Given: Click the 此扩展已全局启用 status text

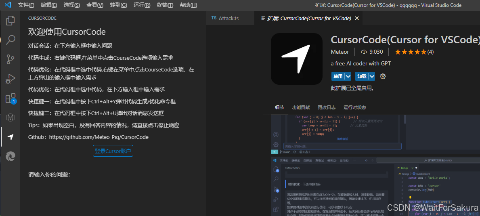Looking at the screenshot, I should (x=352, y=88).
